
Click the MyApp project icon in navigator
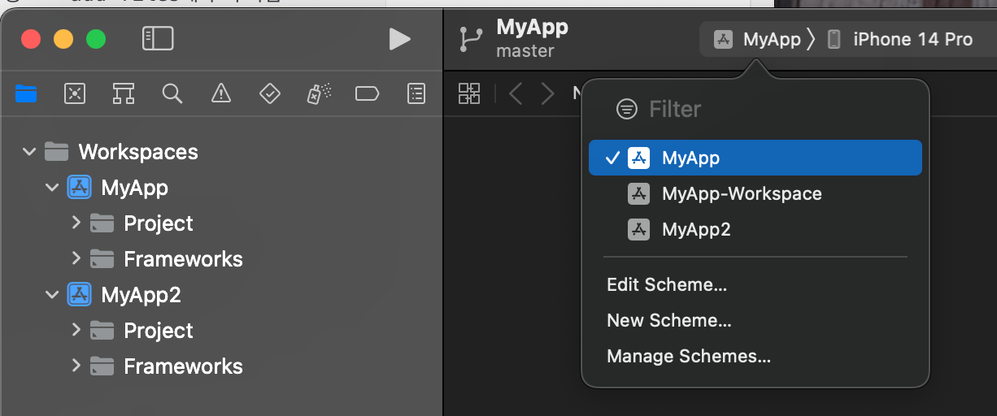coord(79,188)
